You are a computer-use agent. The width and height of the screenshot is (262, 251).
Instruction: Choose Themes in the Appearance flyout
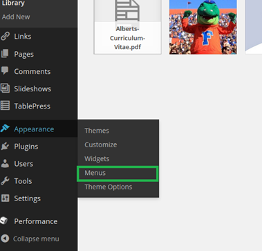97,131
